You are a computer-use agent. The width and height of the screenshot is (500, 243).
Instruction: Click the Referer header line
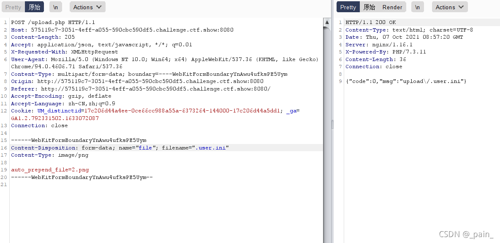point(141,89)
